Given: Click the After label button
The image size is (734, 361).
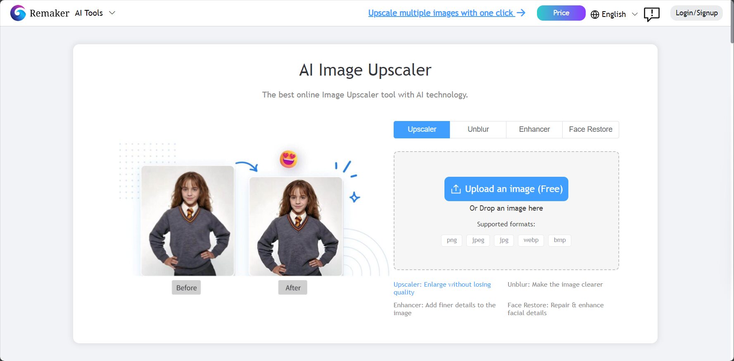Looking at the screenshot, I should pos(293,287).
